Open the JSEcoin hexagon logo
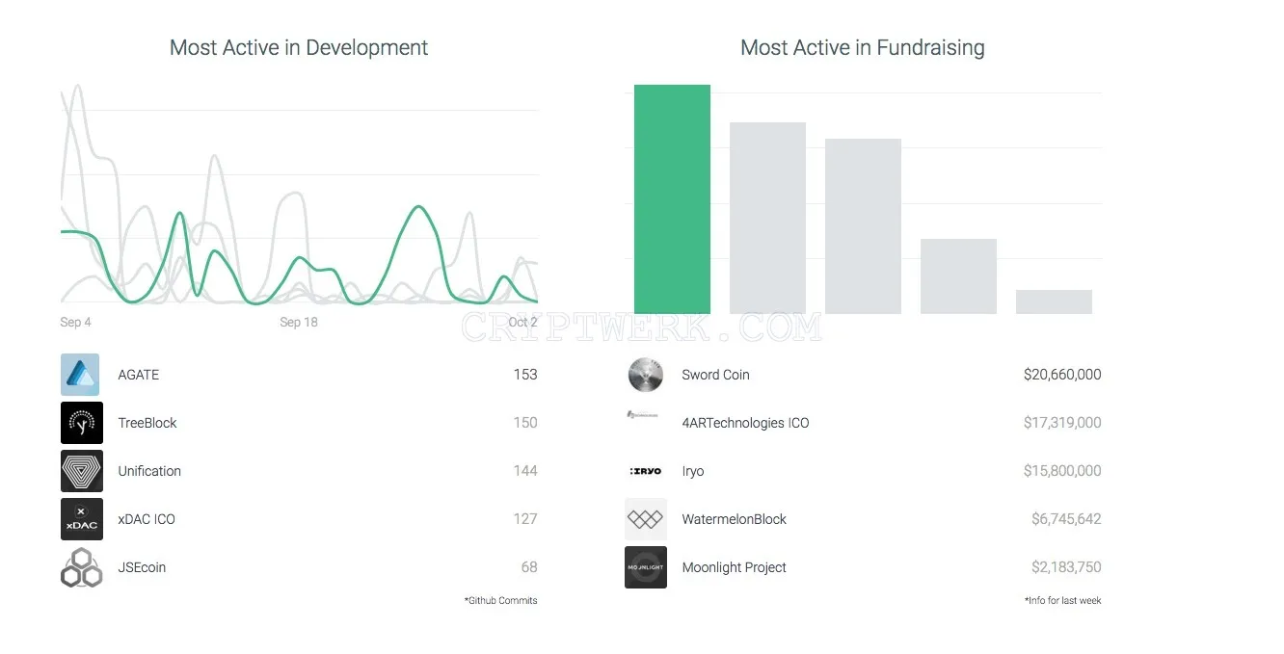Screen dimensions: 1284x654 (81, 567)
